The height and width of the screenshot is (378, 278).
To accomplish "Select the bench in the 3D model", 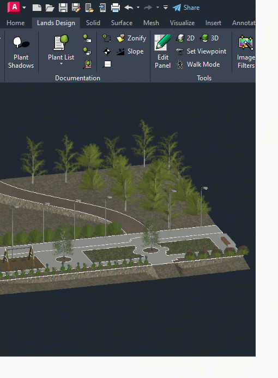I will tap(225, 241).
